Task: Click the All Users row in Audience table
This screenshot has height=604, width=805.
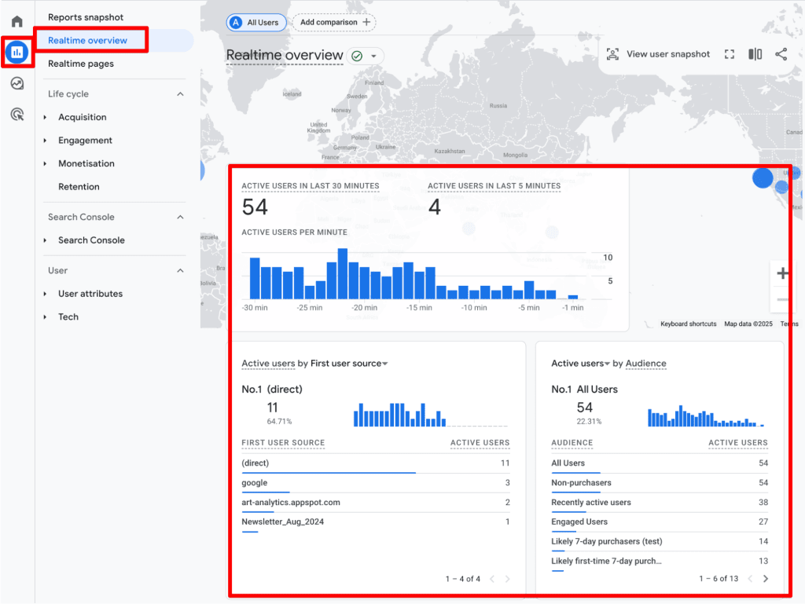Action: 660,463
